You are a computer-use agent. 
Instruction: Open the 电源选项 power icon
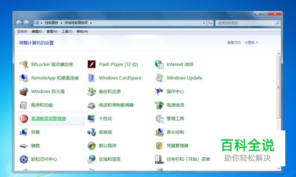click(159, 105)
